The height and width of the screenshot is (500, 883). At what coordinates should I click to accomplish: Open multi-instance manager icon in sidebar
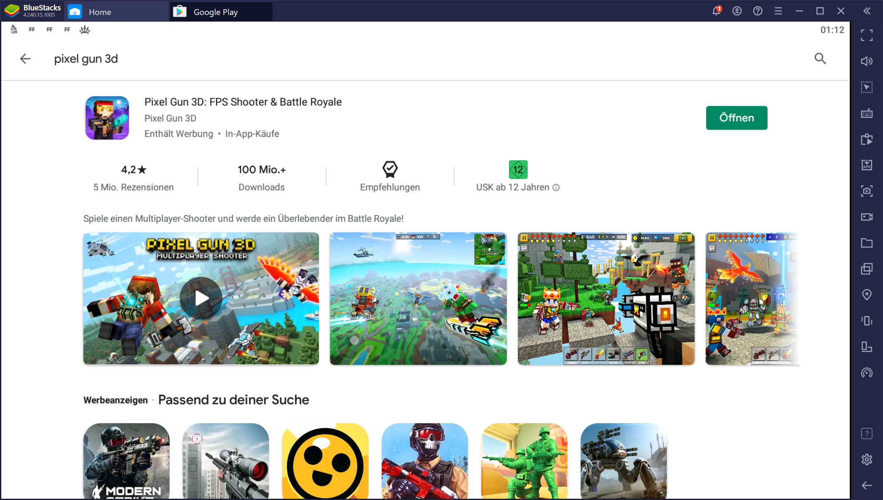(866, 269)
